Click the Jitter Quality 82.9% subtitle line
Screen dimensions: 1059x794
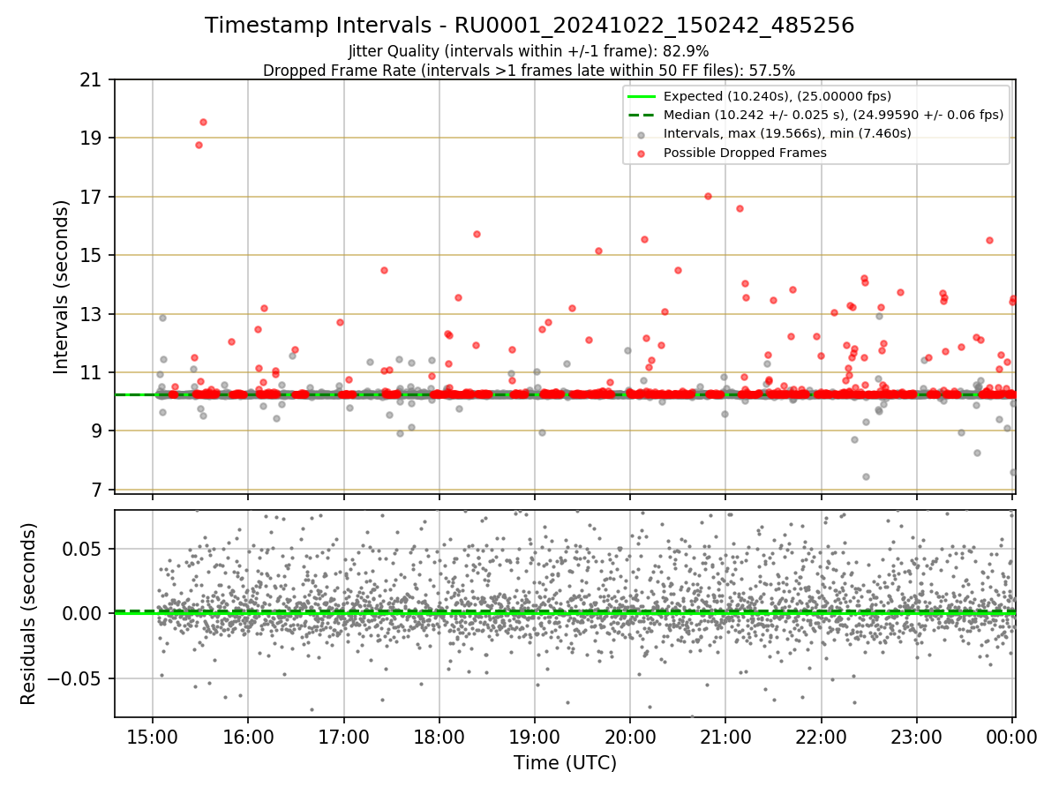[529, 51]
